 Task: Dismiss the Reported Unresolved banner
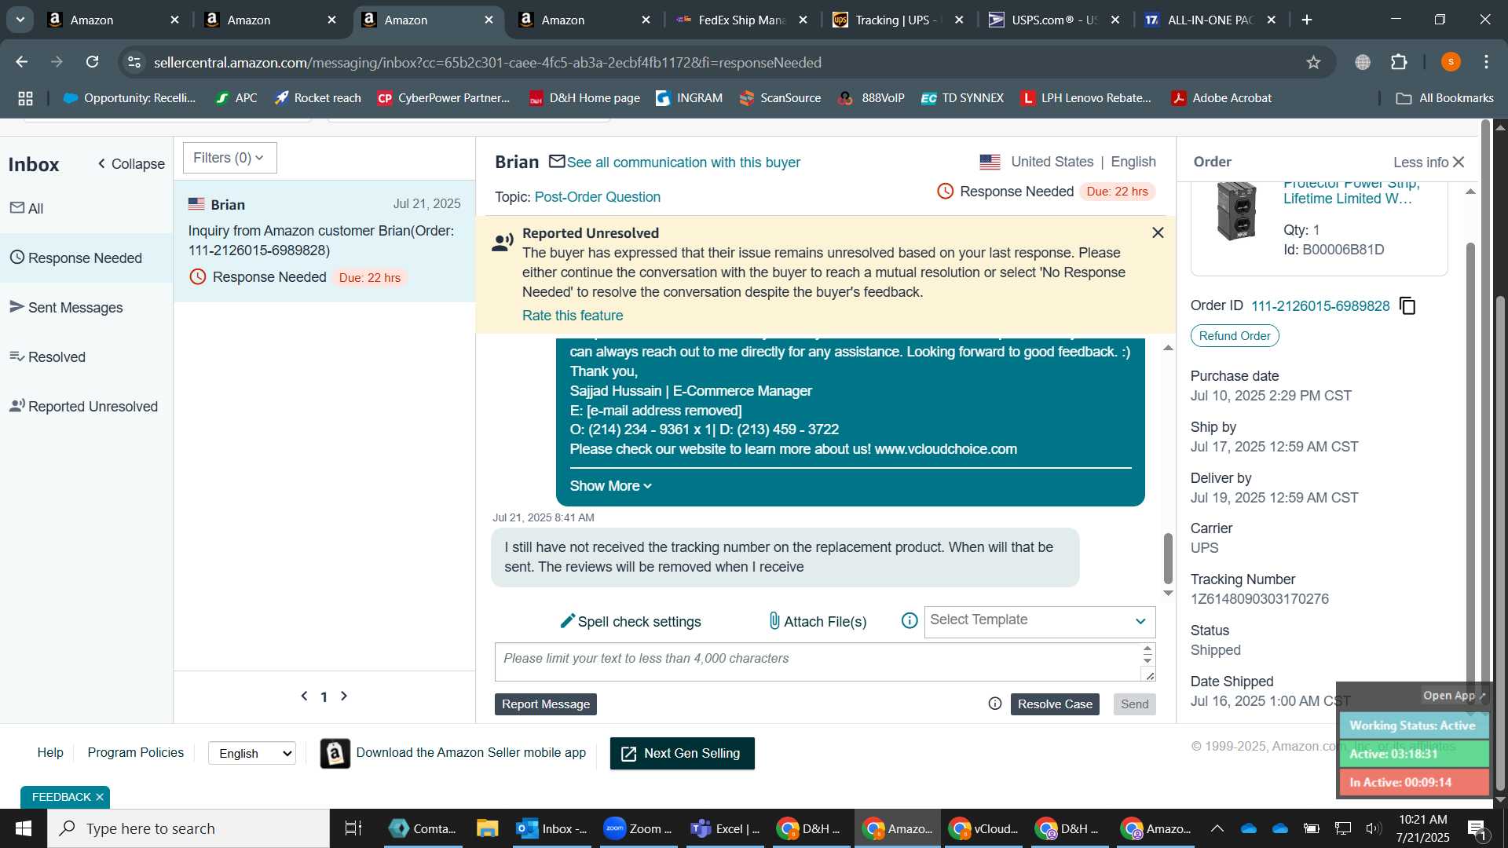(1158, 232)
